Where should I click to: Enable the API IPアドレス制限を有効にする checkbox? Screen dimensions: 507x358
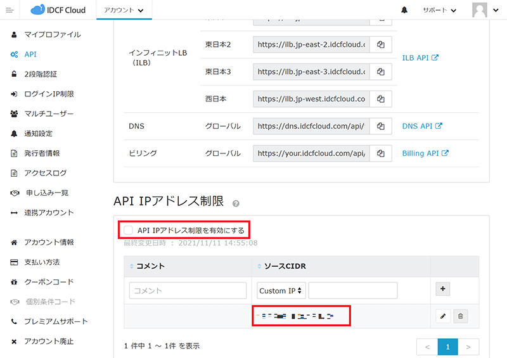coord(129,230)
